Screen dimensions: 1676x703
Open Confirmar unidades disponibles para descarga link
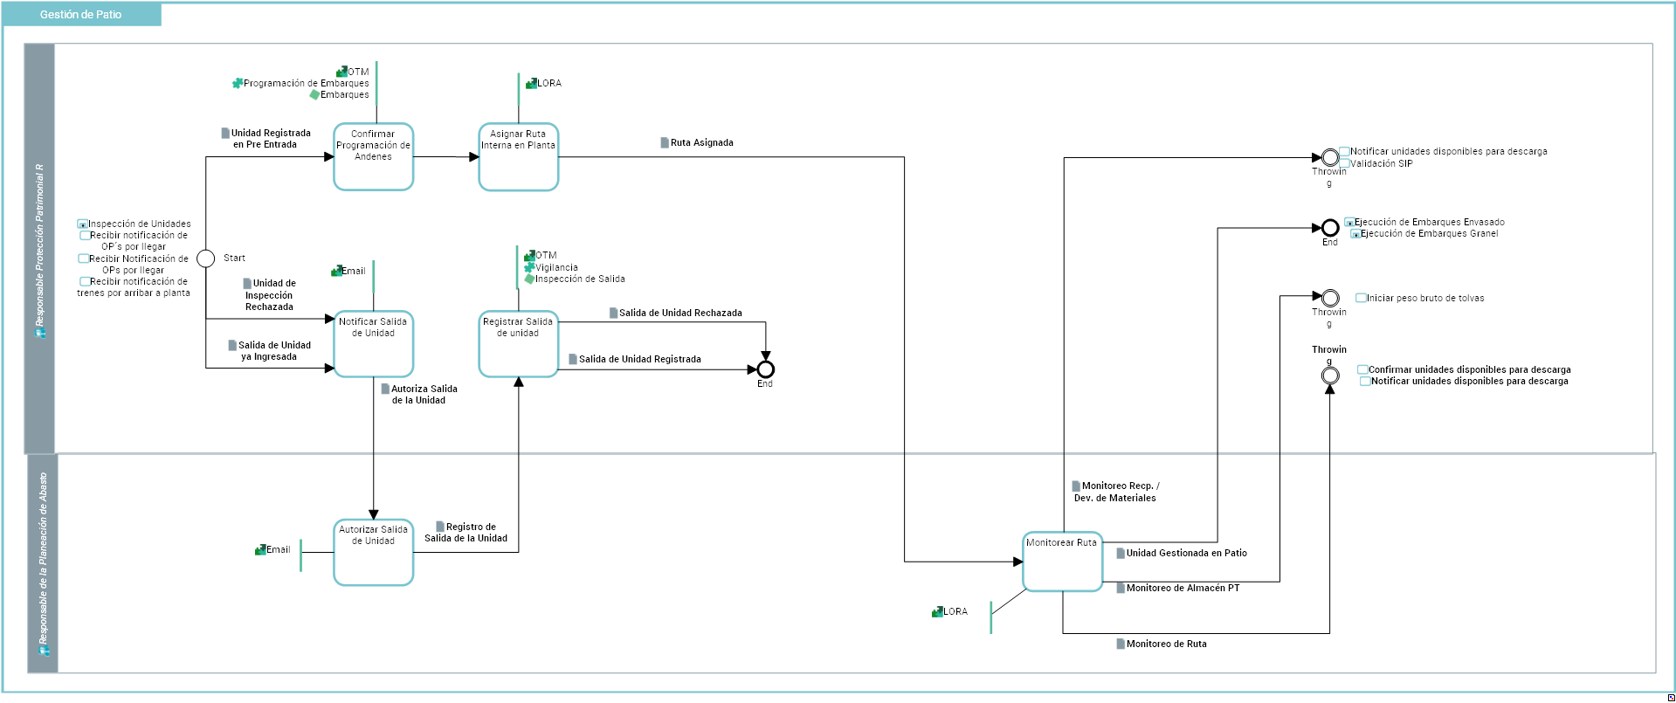(x=1465, y=369)
